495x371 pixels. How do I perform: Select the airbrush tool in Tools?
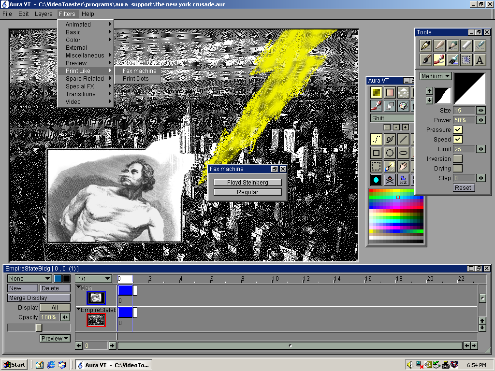(480, 46)
